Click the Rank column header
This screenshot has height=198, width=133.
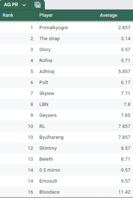click(x=8, y=15)
